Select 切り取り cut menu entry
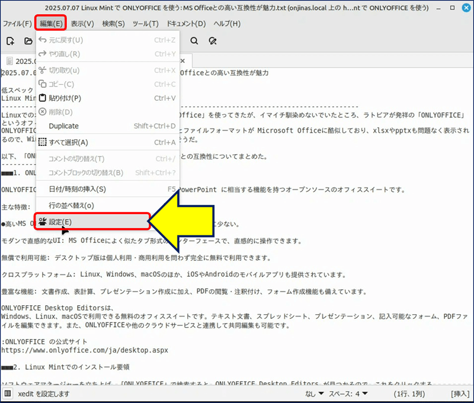Image resolution: width=474 pixels, height=403 pixels. [108, 70]
